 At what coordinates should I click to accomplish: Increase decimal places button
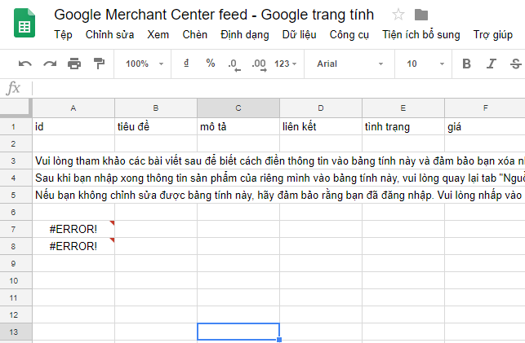coord(259,64)
